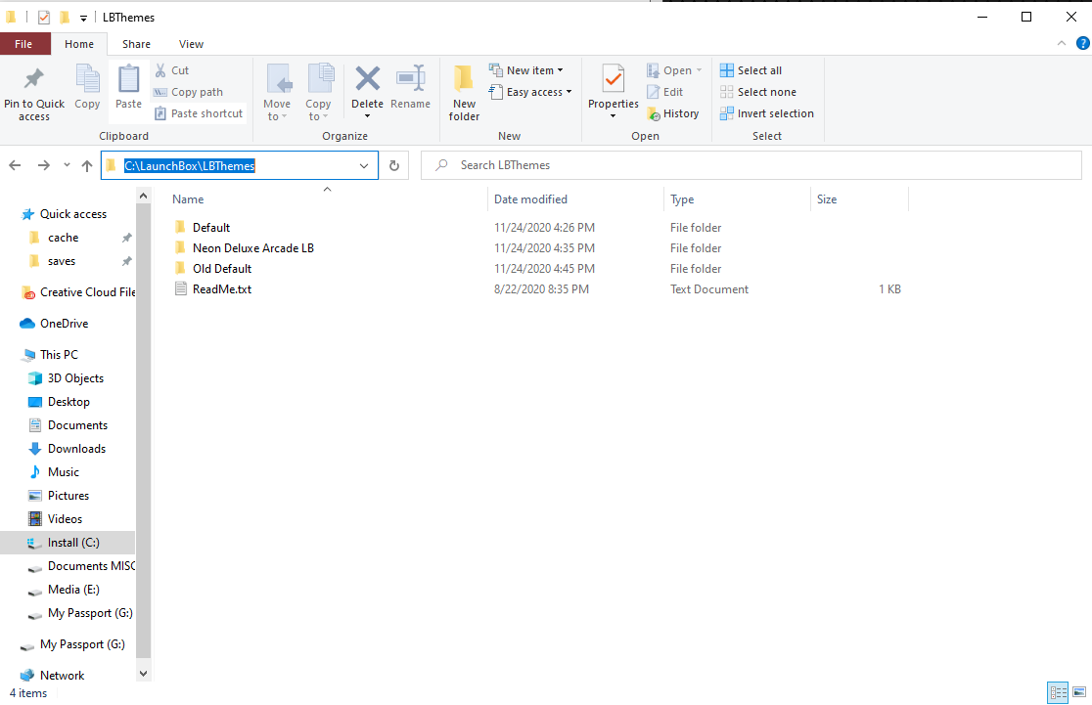1092x705 pixels.
Task: Click Properties checkmark in title bar
Action: tap(44, 18)
